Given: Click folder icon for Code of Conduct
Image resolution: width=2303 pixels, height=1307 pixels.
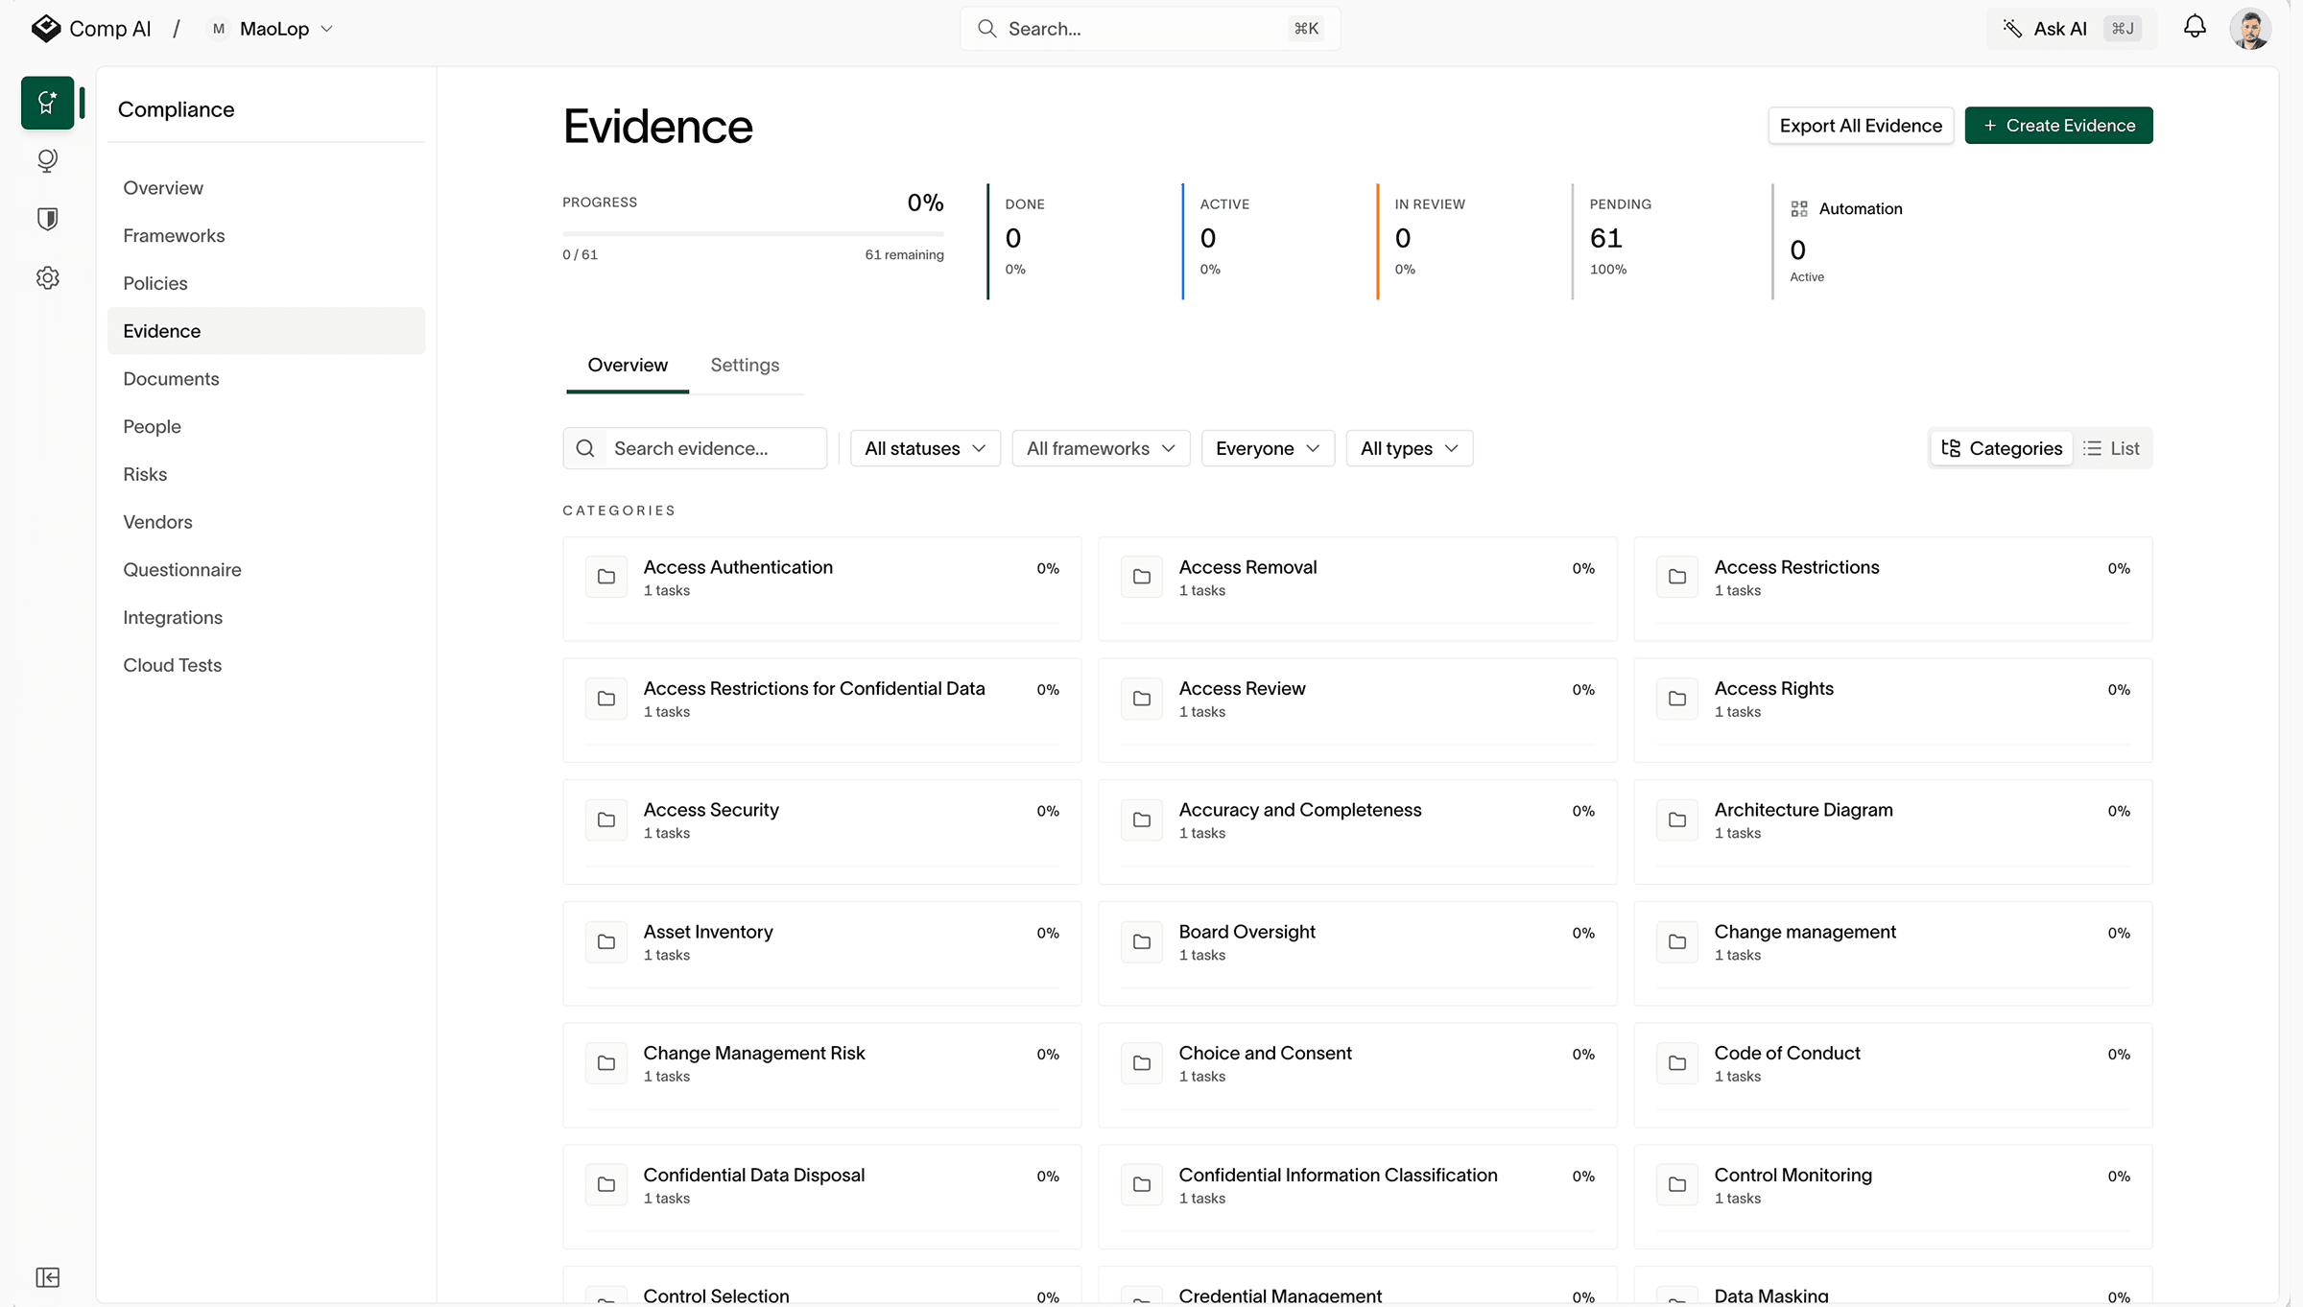Looking at the screenshot, I should tap(1677, 1063).
